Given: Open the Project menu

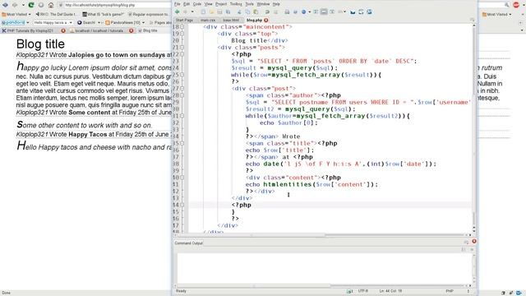Looking at the screenshot, I should click(x=221, y=4).
